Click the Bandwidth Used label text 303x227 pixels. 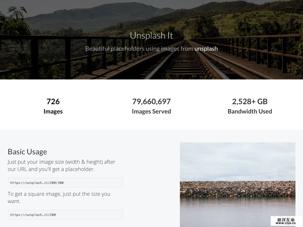[250, 111]
